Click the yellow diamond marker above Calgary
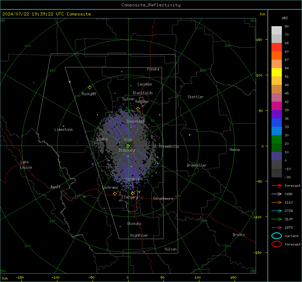This screenshot has width=302, height=282. 133,193
